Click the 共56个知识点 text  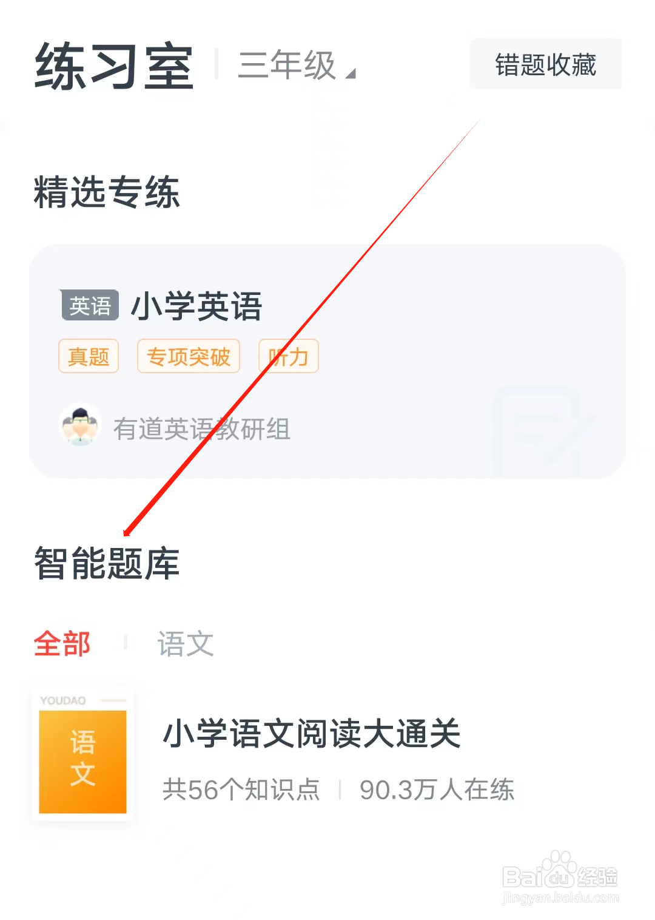pos(241,790)
